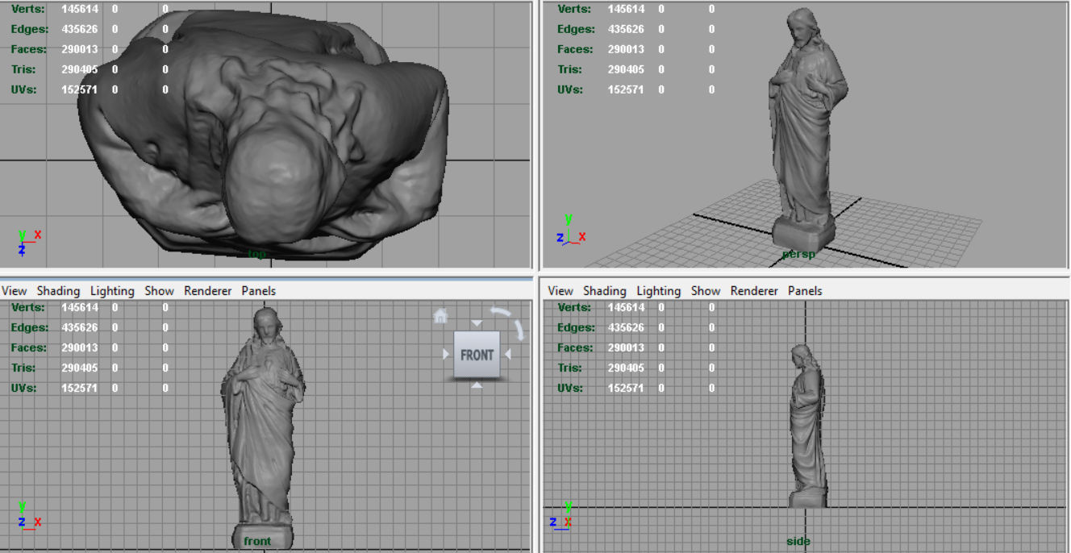Click the 'persp' camera label in the perspective viewport
Viewport: 1071px width, 553px height.
(798, 254)
